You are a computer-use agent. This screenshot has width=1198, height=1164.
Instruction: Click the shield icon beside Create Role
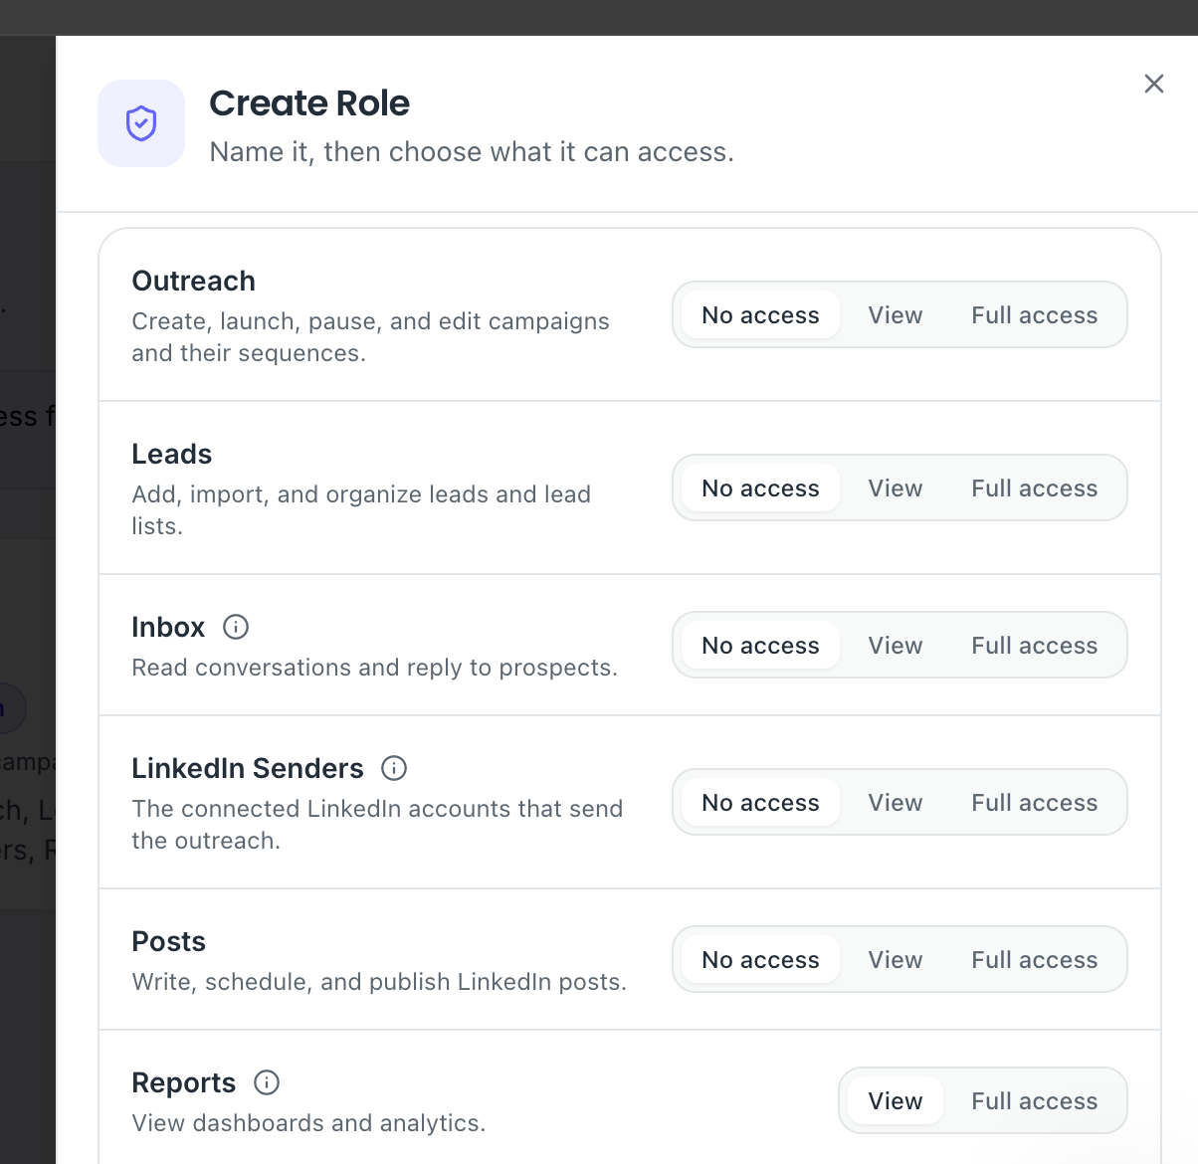[141, 123]
